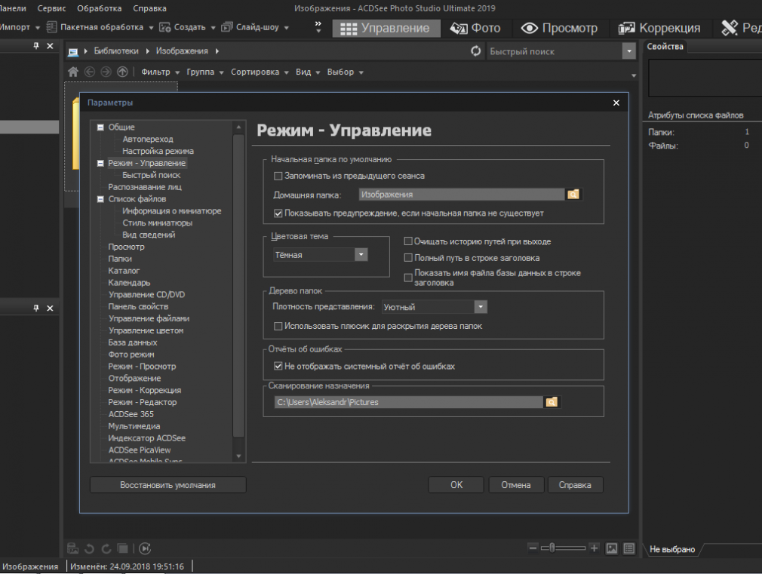Click the zoom out minus icon
Viewport: 762px width, 574px height.
click(533, 548)
